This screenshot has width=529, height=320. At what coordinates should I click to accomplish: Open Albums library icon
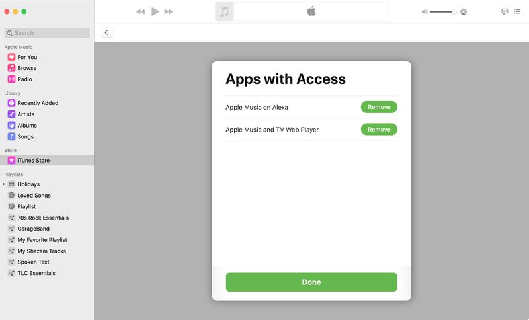[11, 126]
